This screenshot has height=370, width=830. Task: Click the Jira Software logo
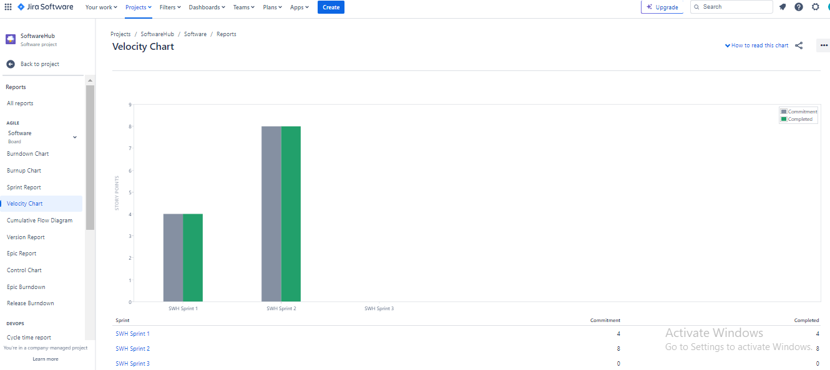(45, 7)
